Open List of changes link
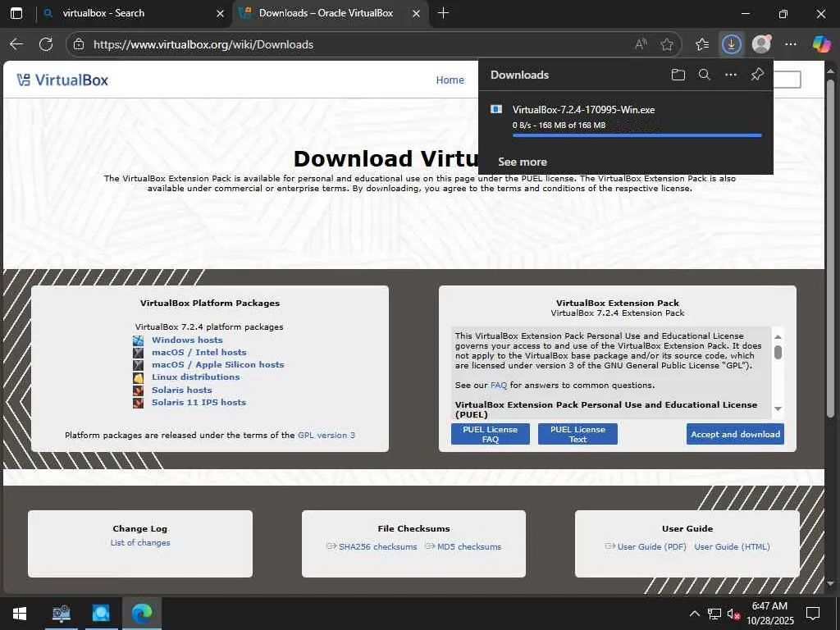Screen dimensions: 840x630 (x=140, y=543)
